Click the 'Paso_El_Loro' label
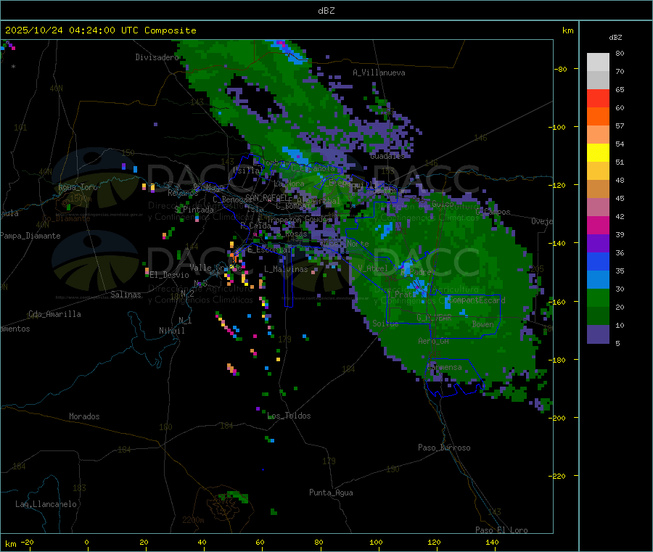This screenshot has width=653, height=552. (501, 530)
